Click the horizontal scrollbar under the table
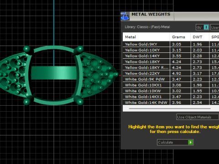 tap(170, 108)
